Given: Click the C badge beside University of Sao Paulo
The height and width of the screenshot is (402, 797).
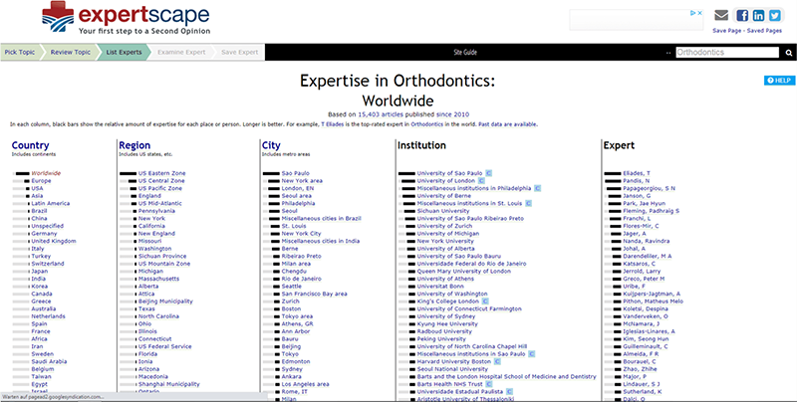Looking at the screenshot, I should pos(490,172).
